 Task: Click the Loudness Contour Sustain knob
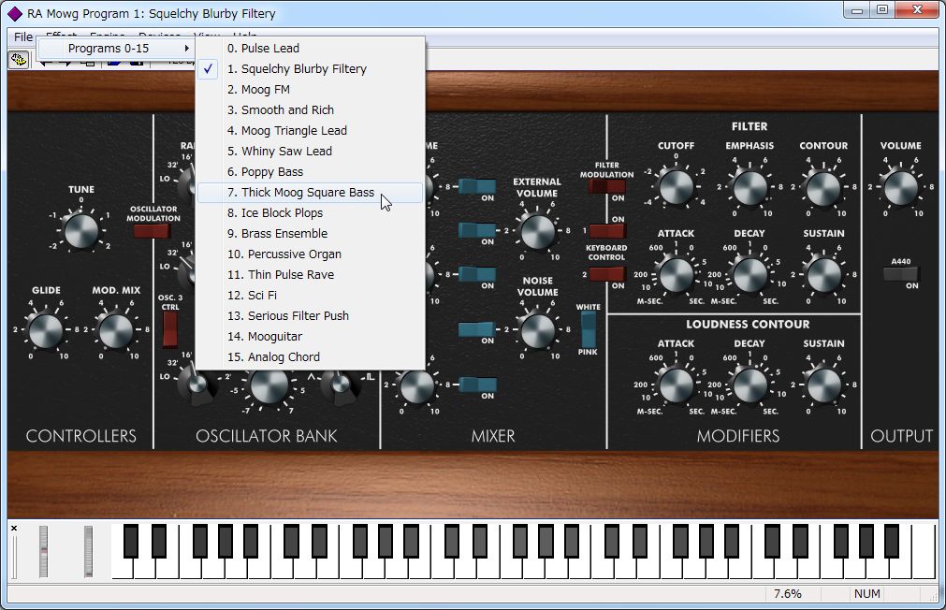(x=823, y=385)
